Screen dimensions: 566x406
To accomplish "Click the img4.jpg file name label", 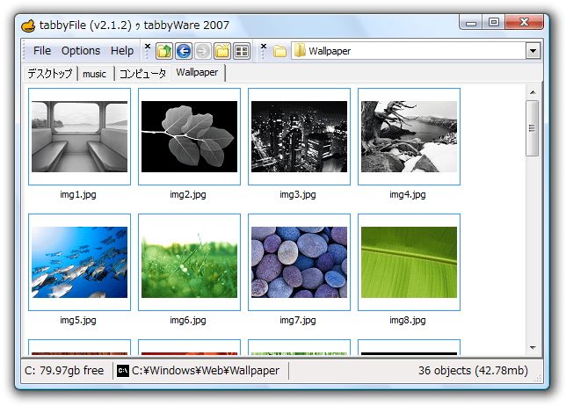I will click(408, 195).
